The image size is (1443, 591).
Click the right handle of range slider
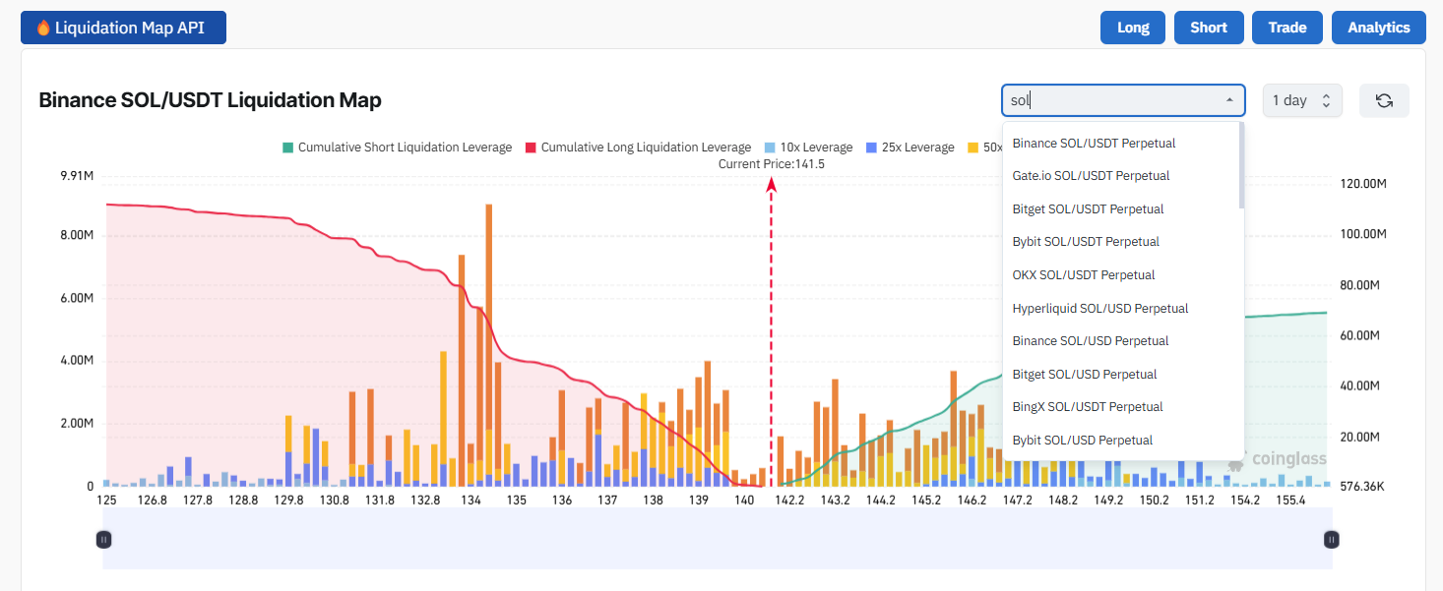click(x=1332, y=539)
